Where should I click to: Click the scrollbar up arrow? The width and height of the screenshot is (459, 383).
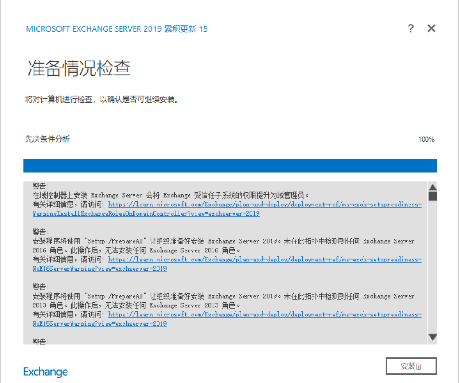(432, 187)
